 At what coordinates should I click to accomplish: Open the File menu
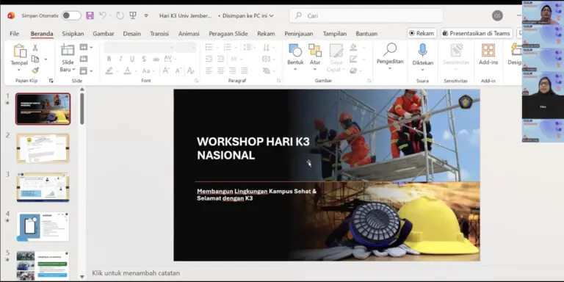(15, 34)
